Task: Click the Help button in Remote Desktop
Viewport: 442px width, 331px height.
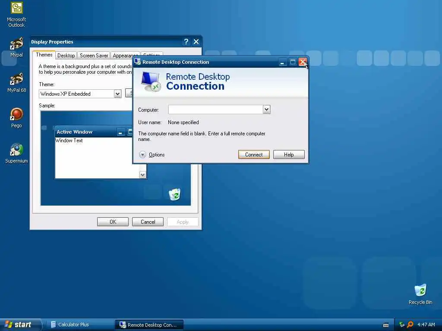Action: 289,155
